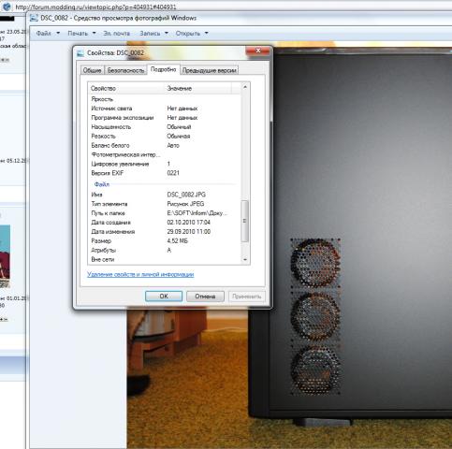This screenshot has height=449, width=452.
Task: Select the Яркость property row
Action: 165,99
